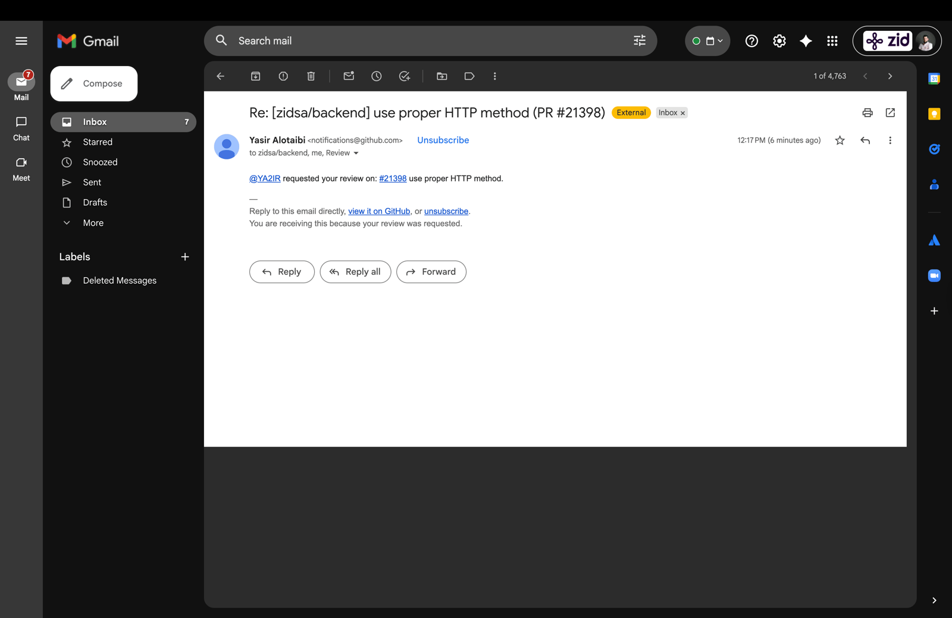Open the Settings gear

779,41
